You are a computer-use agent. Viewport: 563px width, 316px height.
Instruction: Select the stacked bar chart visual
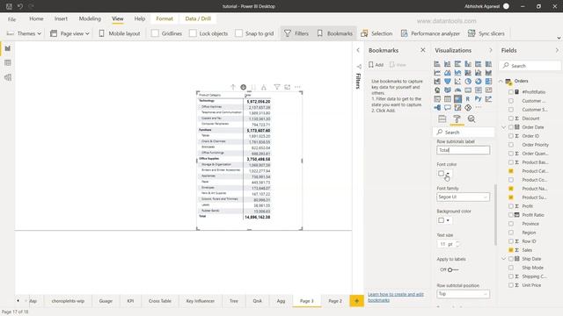[x=437, y=64]
